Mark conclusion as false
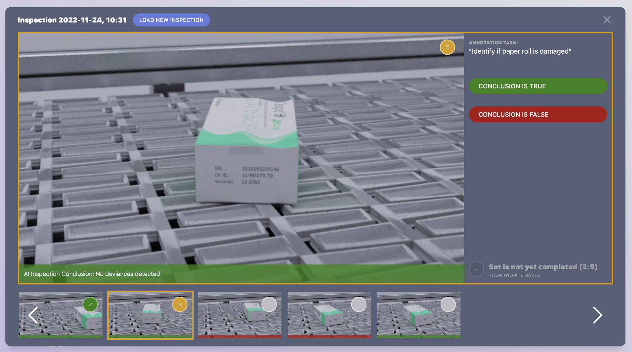This screenshot has width=632, height=352. point(538,115)
